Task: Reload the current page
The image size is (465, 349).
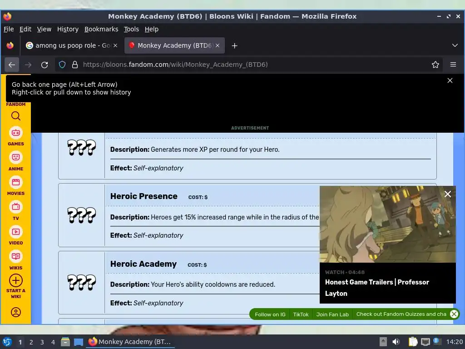Action: point(45,65)
